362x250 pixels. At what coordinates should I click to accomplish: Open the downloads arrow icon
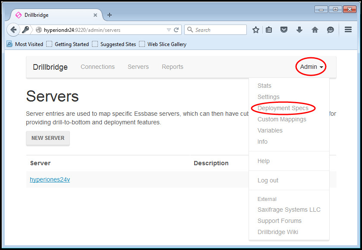(x=299, y=30)
